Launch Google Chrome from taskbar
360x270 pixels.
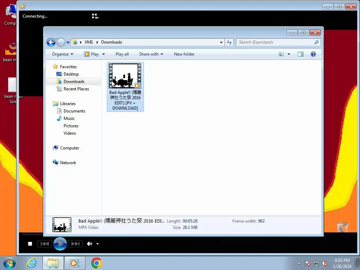[96, 263]
